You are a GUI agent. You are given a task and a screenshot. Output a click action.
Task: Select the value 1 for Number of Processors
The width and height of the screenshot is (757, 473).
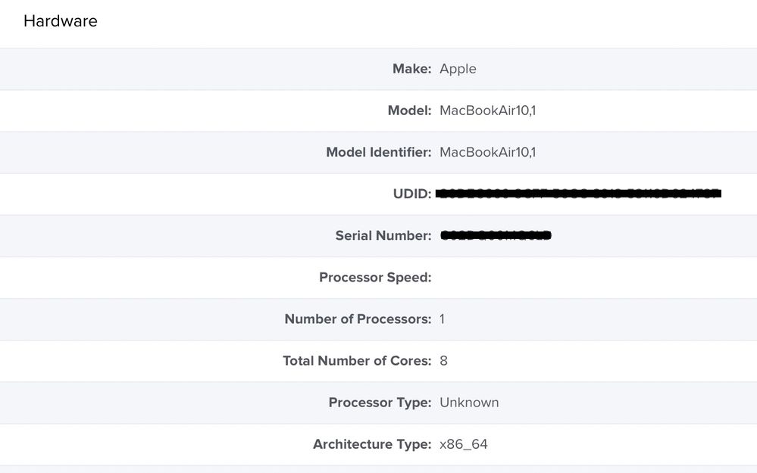[x=443, y=319]
